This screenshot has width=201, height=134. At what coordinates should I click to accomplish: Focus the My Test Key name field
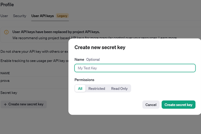(x=135, y=68)
